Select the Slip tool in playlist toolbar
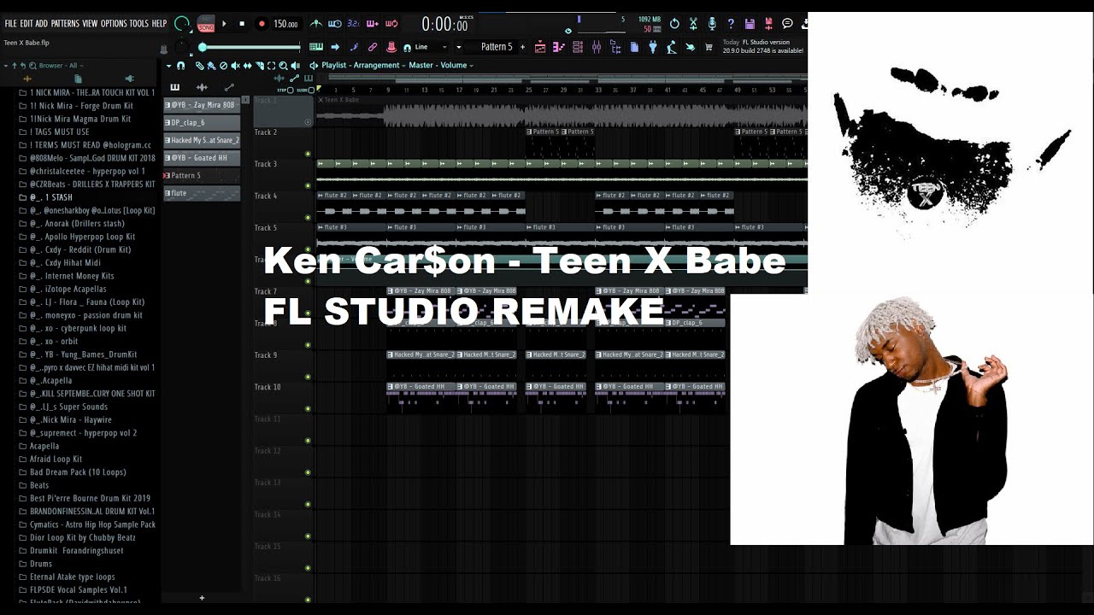The height and width of the screenshot is (615, 1094). [x=247, y=66]
